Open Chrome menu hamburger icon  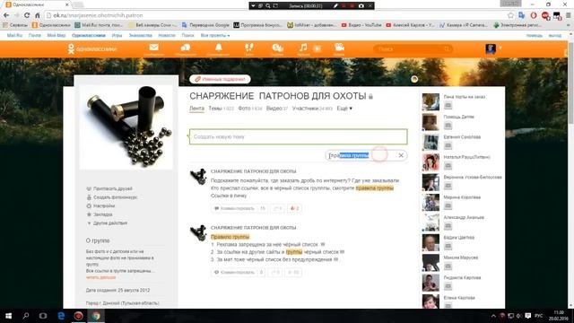click(569, 15)
